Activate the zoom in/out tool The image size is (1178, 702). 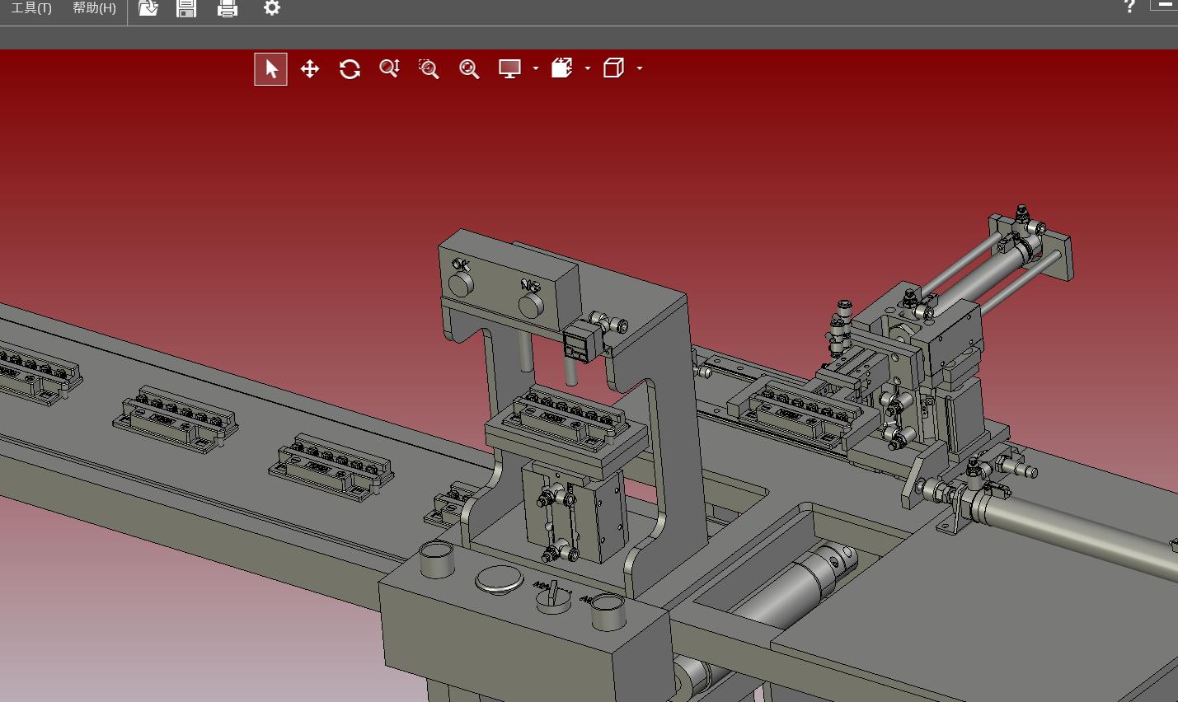coord(389,68)
